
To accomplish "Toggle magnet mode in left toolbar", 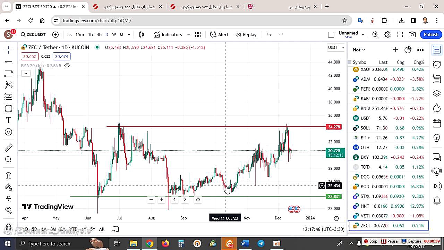I will pos(9,175).
